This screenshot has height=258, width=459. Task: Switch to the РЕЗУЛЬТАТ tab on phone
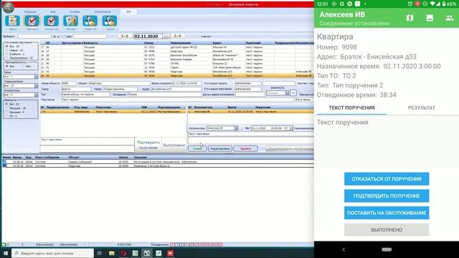pyautogui.click(x=422, y=107)
